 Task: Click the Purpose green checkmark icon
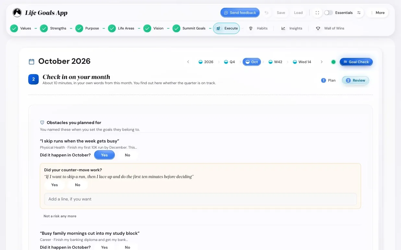coord(79,28)
